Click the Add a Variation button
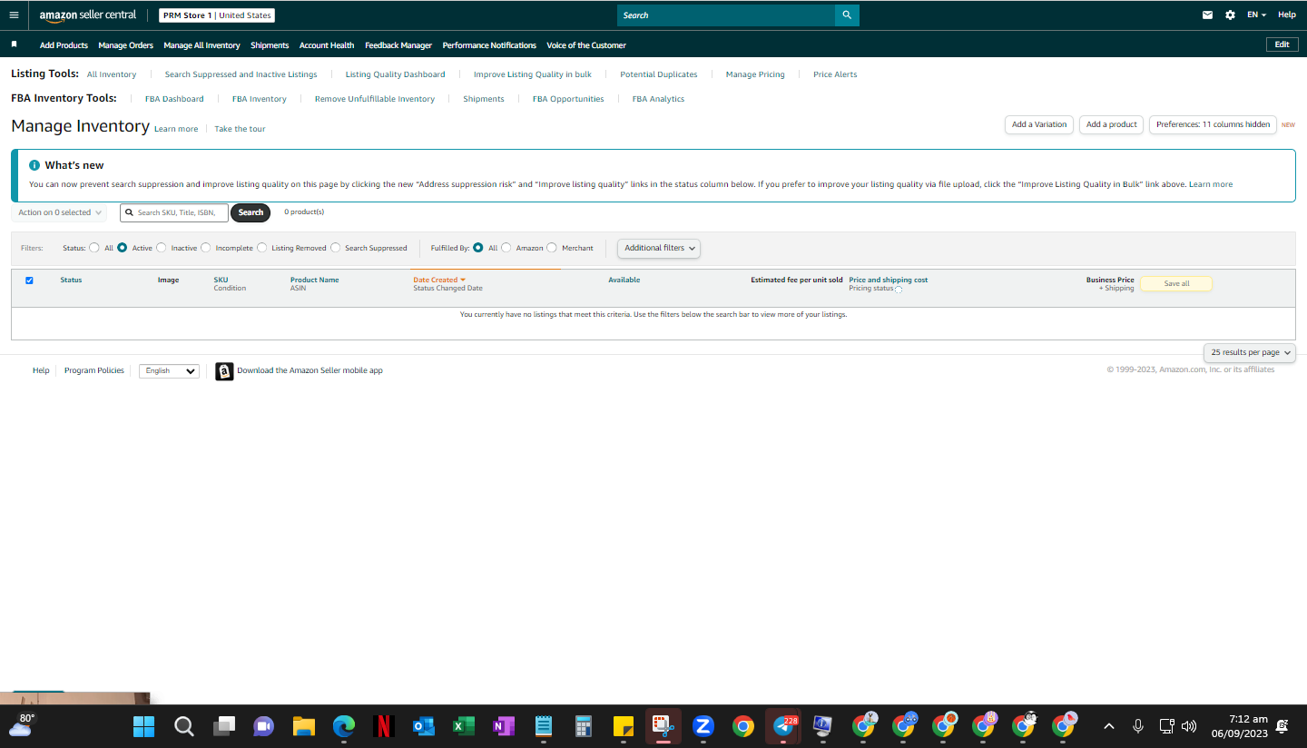The height and width of the screenshot is (748, 1307). (1039, 124)
